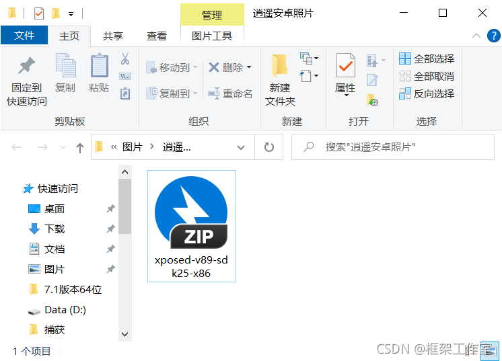The width and height of the screenshot is (502, 361).
Task: Expand the address bar history dropdown
Action: pyautogui.click(x=241, y=147)
